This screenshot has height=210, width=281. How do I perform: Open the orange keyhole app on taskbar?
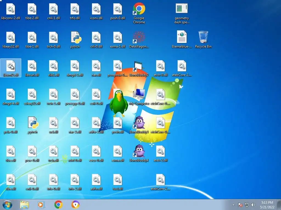pos(75,205)
